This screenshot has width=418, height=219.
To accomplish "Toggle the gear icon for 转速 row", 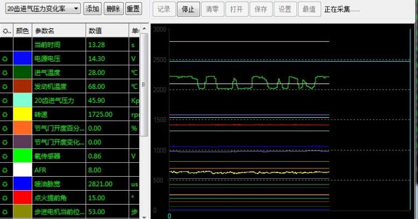I will (5, 115).
